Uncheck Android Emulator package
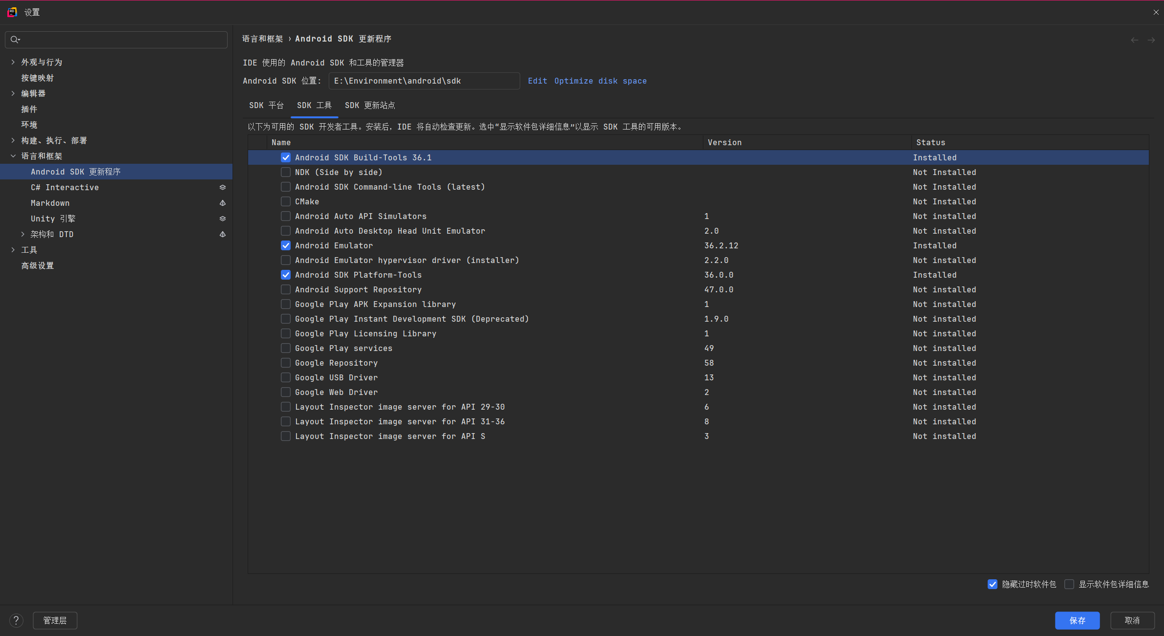 (286, 245)
